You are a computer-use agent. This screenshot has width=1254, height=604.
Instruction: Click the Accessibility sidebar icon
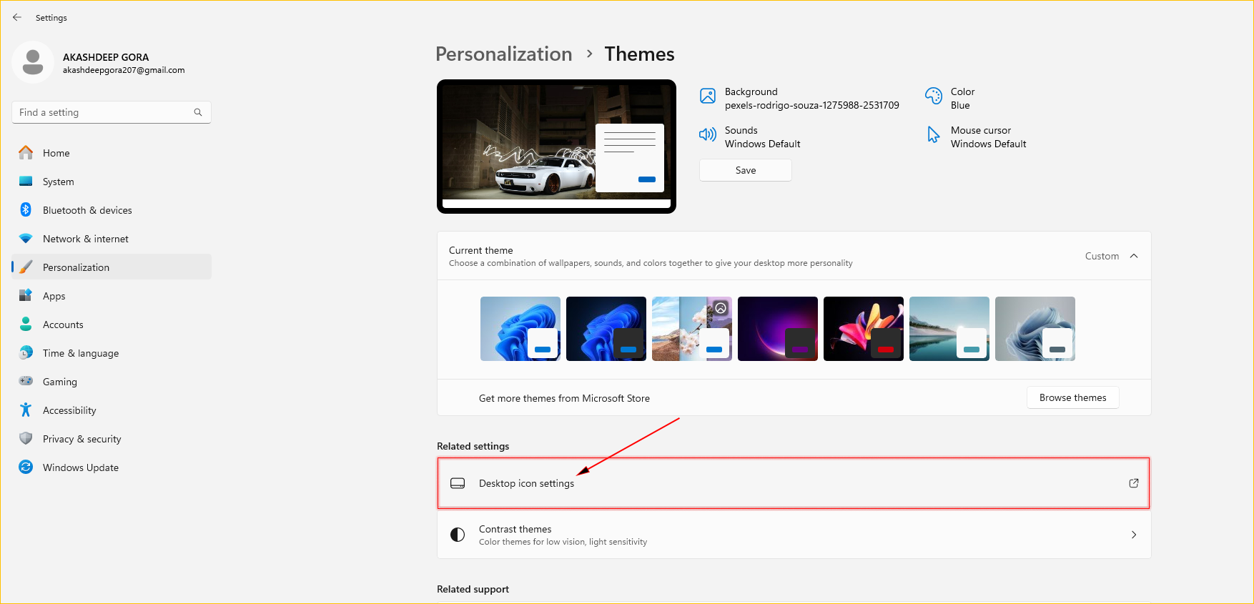tap(26, 410)
